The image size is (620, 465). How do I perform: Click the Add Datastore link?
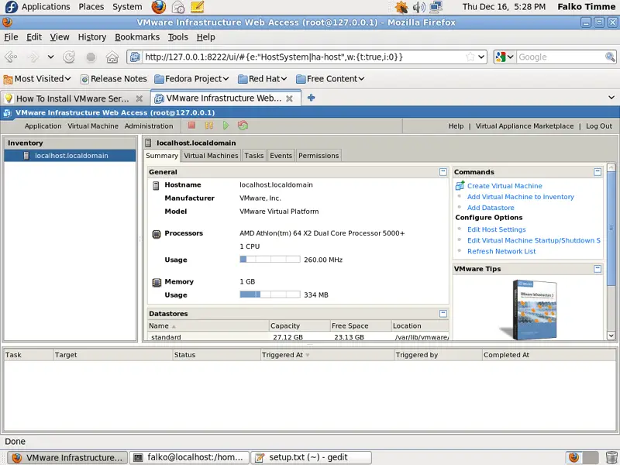[491, 208]
